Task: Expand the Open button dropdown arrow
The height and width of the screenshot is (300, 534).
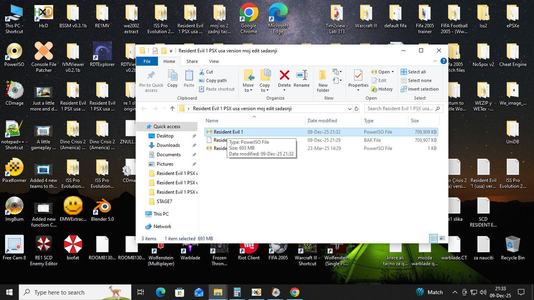Action: (392, 72)
